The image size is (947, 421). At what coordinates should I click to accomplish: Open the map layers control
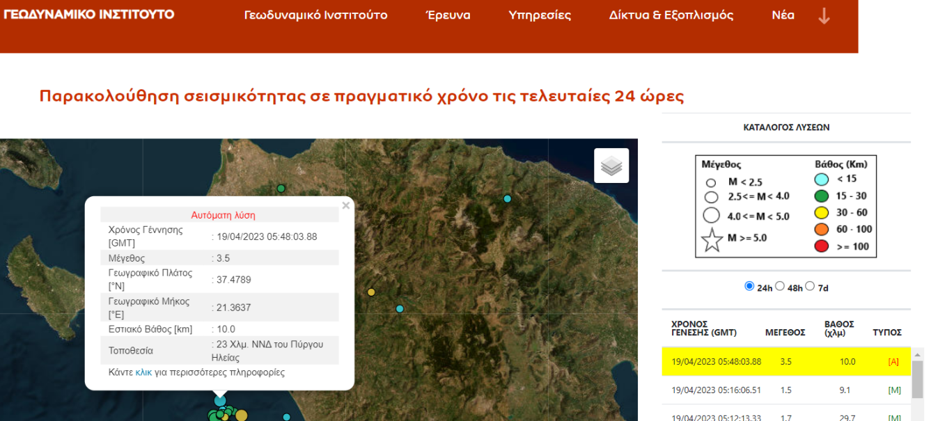click(611, 166)
